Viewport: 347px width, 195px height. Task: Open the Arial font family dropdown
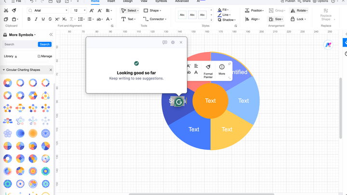(x=48, y=10)
